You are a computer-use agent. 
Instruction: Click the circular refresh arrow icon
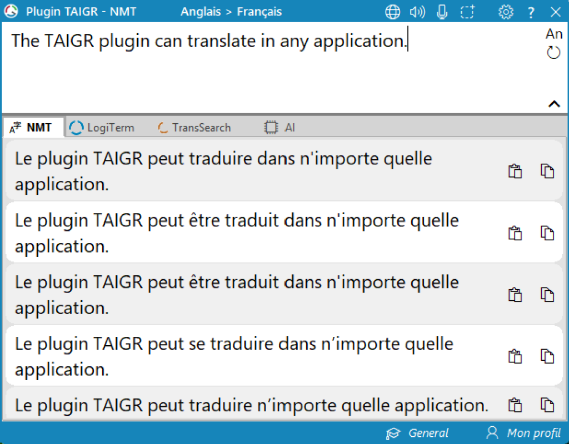(553, 53)
